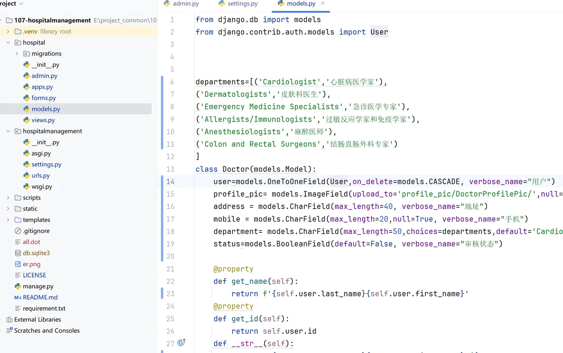Viewport: 563px width, 353px height.
Task: Click the requirement.txt file icon
Action: coord(18,308)
